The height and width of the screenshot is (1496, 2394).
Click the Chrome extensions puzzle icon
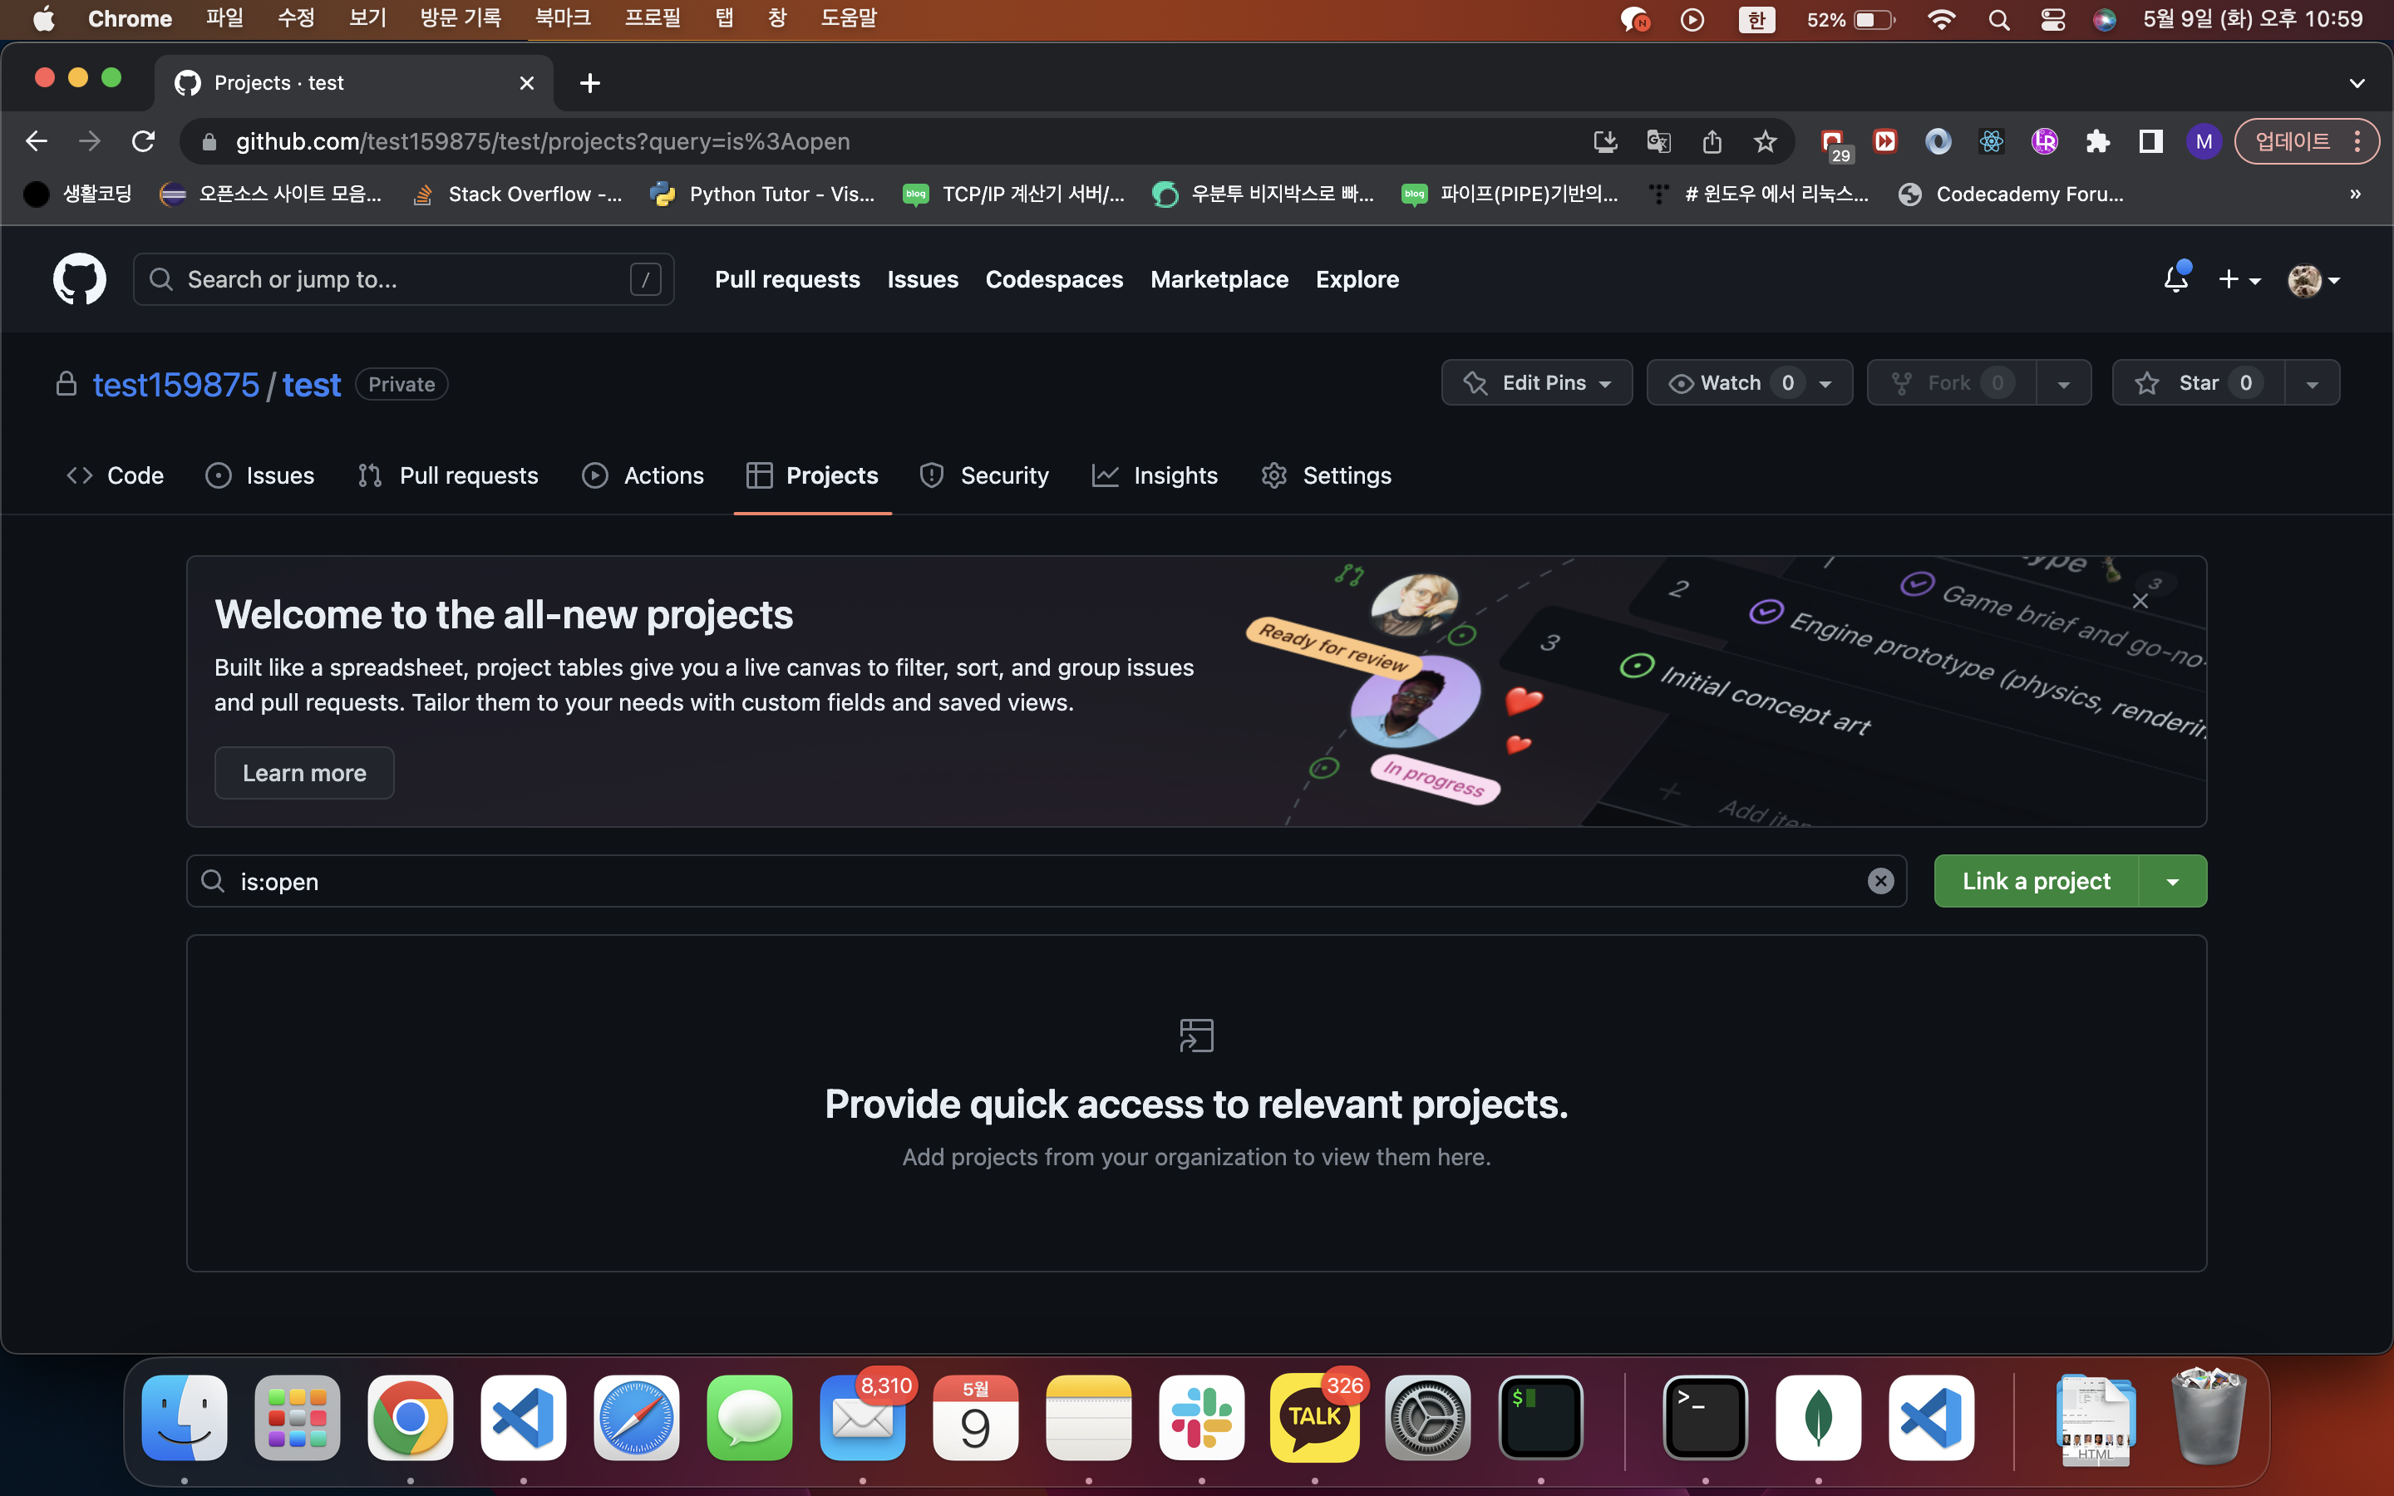pos(2097,141)
